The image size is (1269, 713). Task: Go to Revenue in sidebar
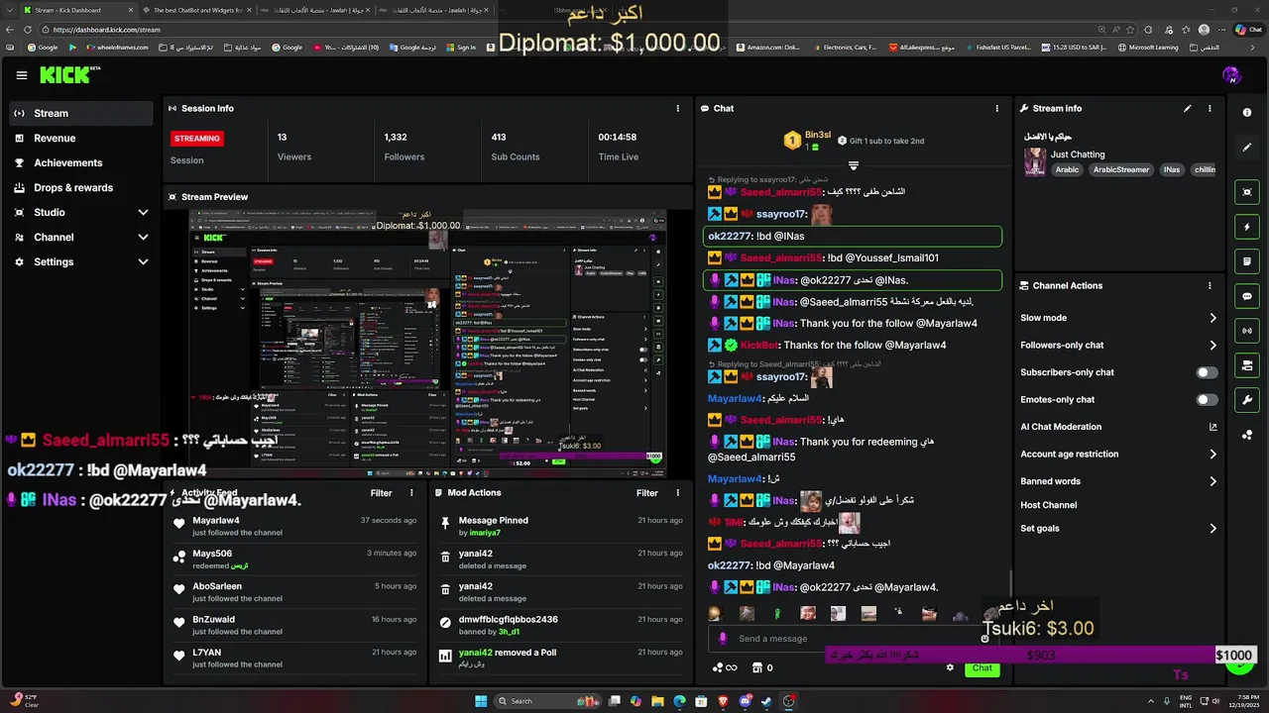coord(81,138)
